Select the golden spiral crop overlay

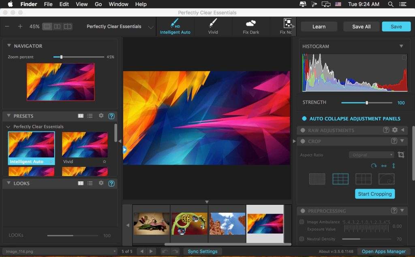pos(386,179)
